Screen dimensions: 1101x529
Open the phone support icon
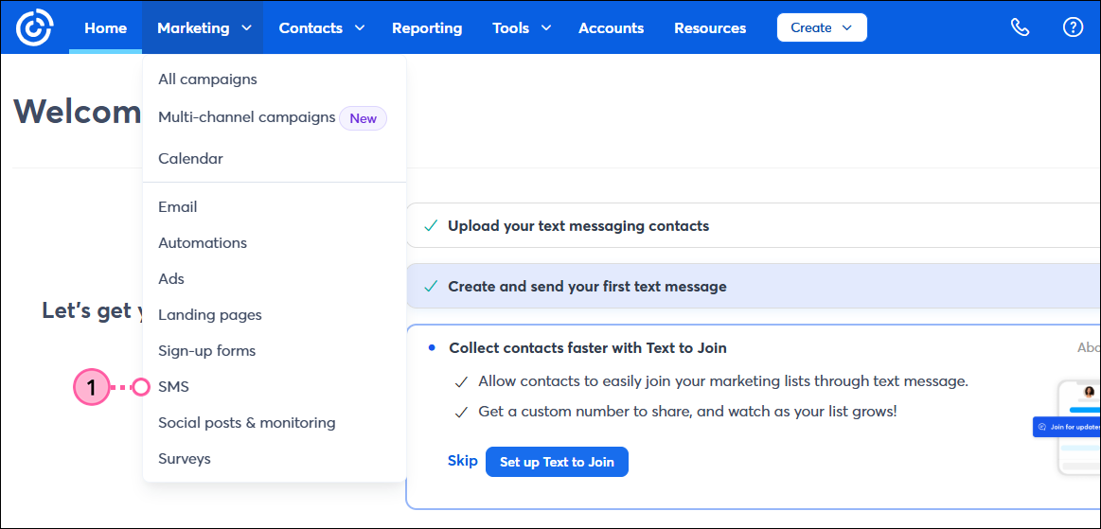click(1020, 27)
